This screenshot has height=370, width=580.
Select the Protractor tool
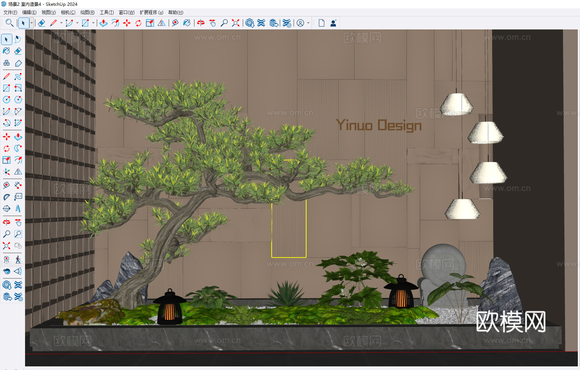point(7,197)
